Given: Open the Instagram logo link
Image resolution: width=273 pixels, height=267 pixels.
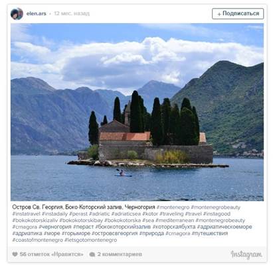Looking at the screenshot, I should (x=246, y=254).
